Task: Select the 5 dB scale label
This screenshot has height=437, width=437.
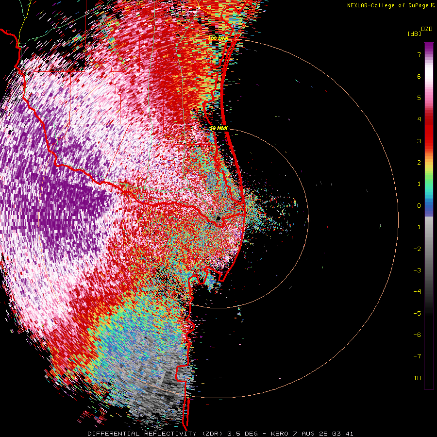Action: (419, 98)
